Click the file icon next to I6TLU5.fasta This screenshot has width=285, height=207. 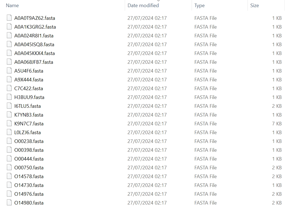(9, 106)
